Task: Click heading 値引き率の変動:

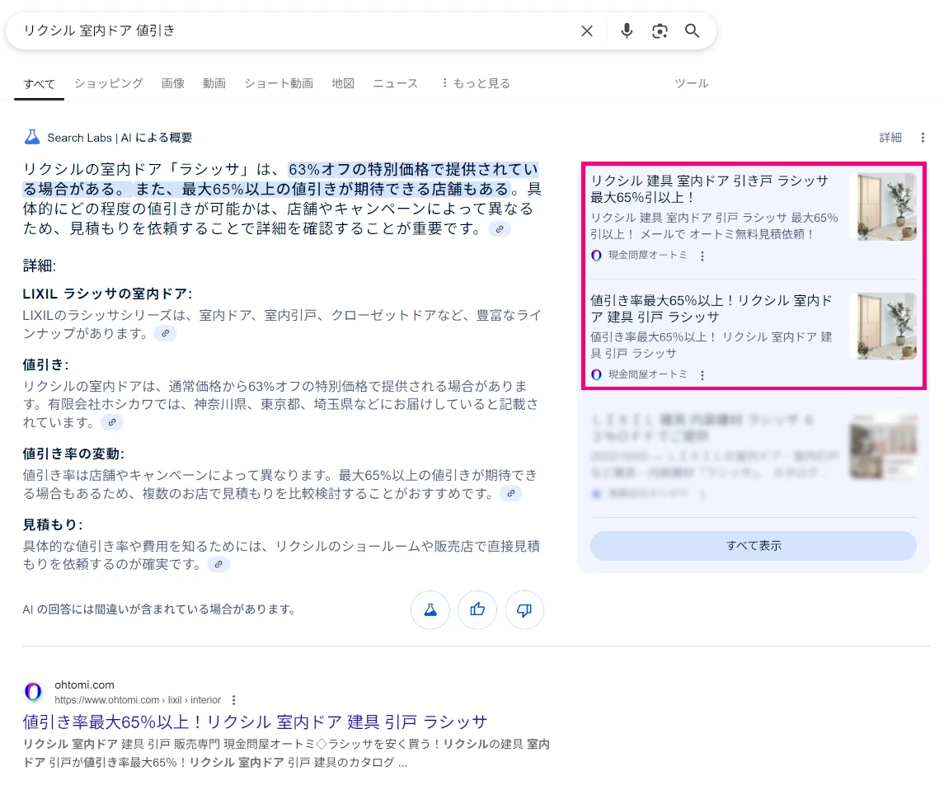Action: [x=73, y=454]
